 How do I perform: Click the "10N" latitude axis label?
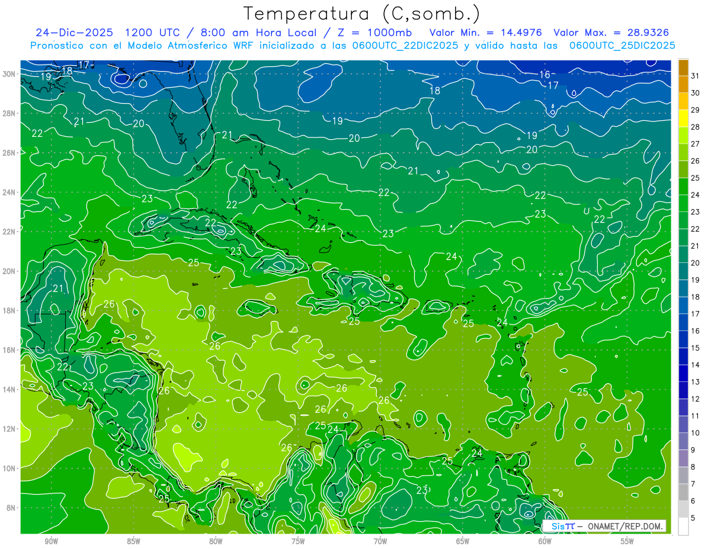pos(9,468)
